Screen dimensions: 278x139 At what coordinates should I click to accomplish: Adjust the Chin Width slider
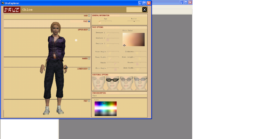[140, 68]
